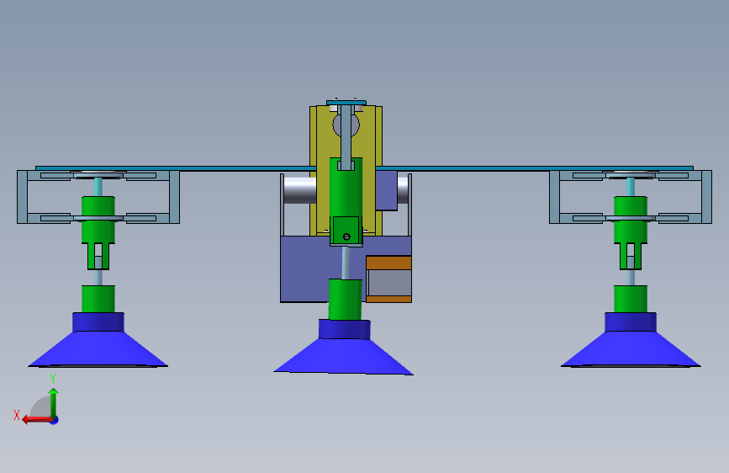Select the orange-capped block beside the purple box
This screenshot has width=729, height=473.
[388, 279]
